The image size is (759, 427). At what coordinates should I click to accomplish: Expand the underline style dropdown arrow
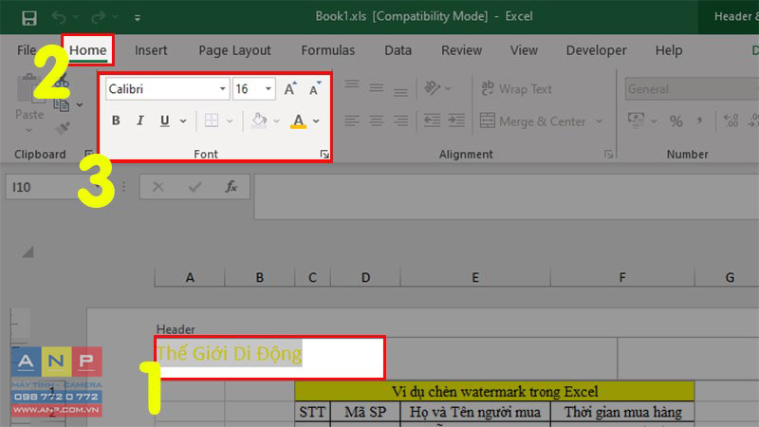pyautogui.click(x=183, y=121)
